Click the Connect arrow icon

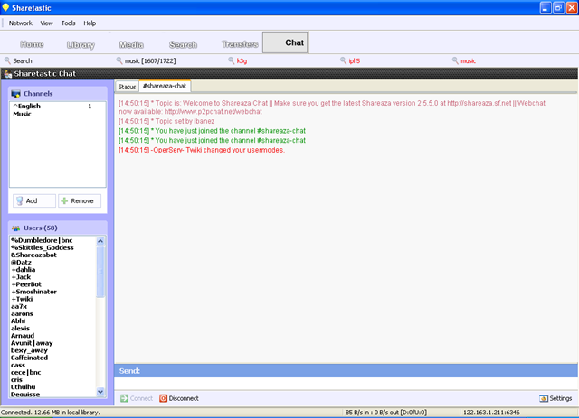tap(124, 398)
